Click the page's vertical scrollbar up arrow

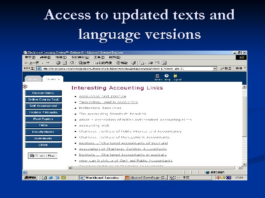(x=244, y=87)
